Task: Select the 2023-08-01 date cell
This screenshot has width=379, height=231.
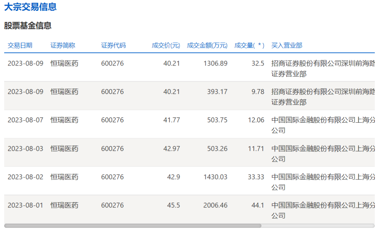Action: point(25,205)
